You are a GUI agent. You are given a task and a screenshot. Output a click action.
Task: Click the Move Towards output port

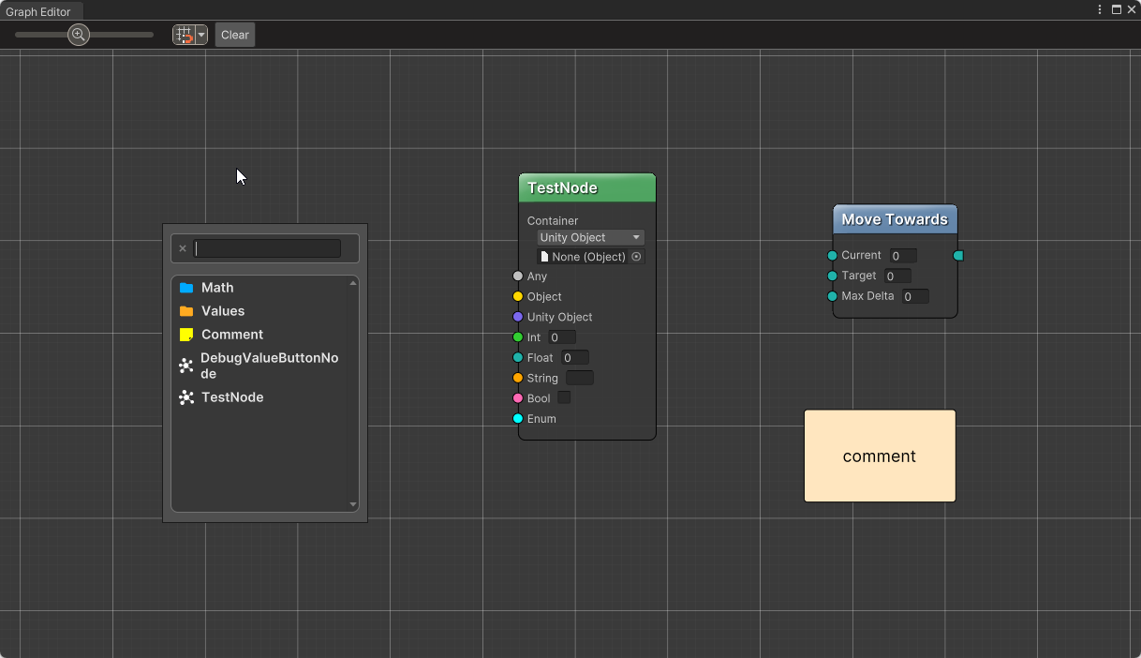coord(957,255)
